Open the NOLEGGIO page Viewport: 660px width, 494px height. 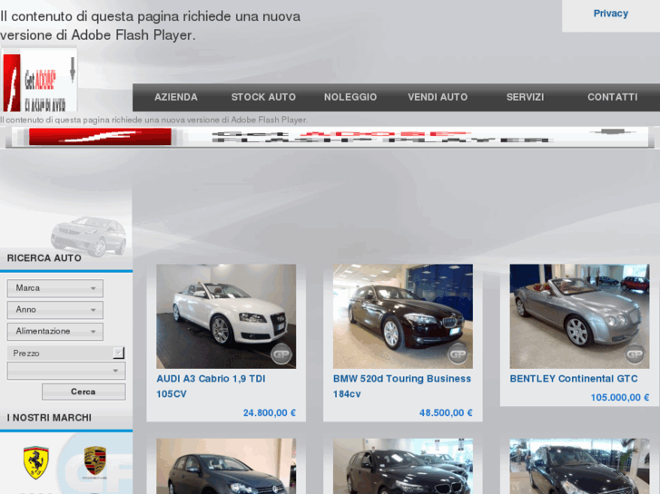[350, 97]
